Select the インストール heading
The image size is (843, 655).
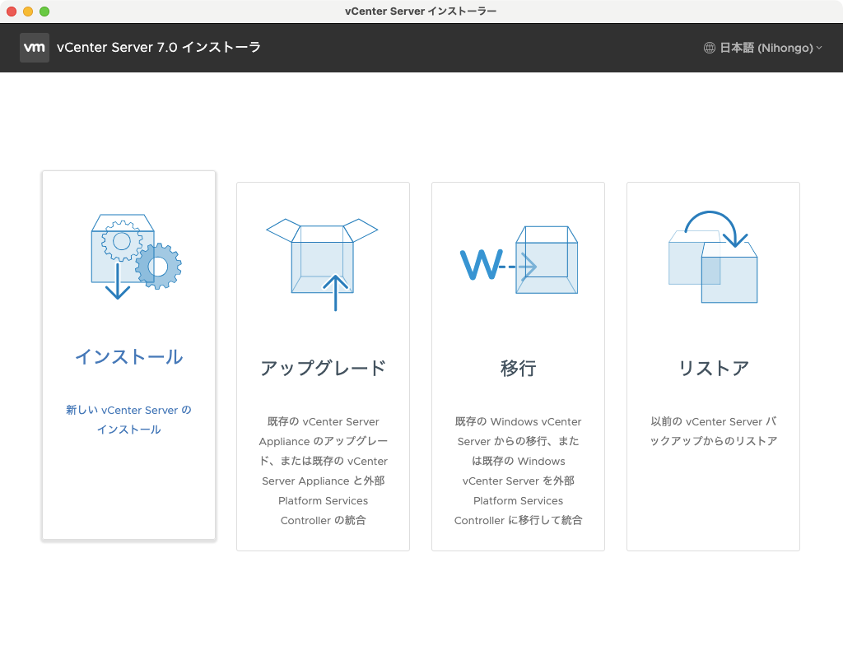click(x=129, y=357)
